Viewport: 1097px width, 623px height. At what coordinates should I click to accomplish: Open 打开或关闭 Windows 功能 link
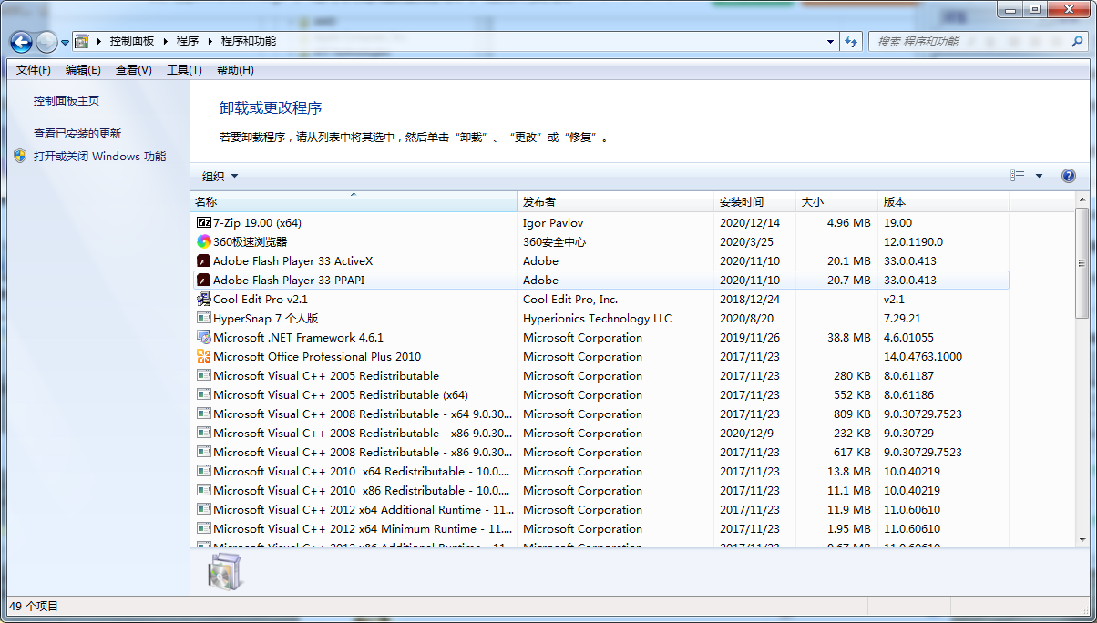point(99,157)
